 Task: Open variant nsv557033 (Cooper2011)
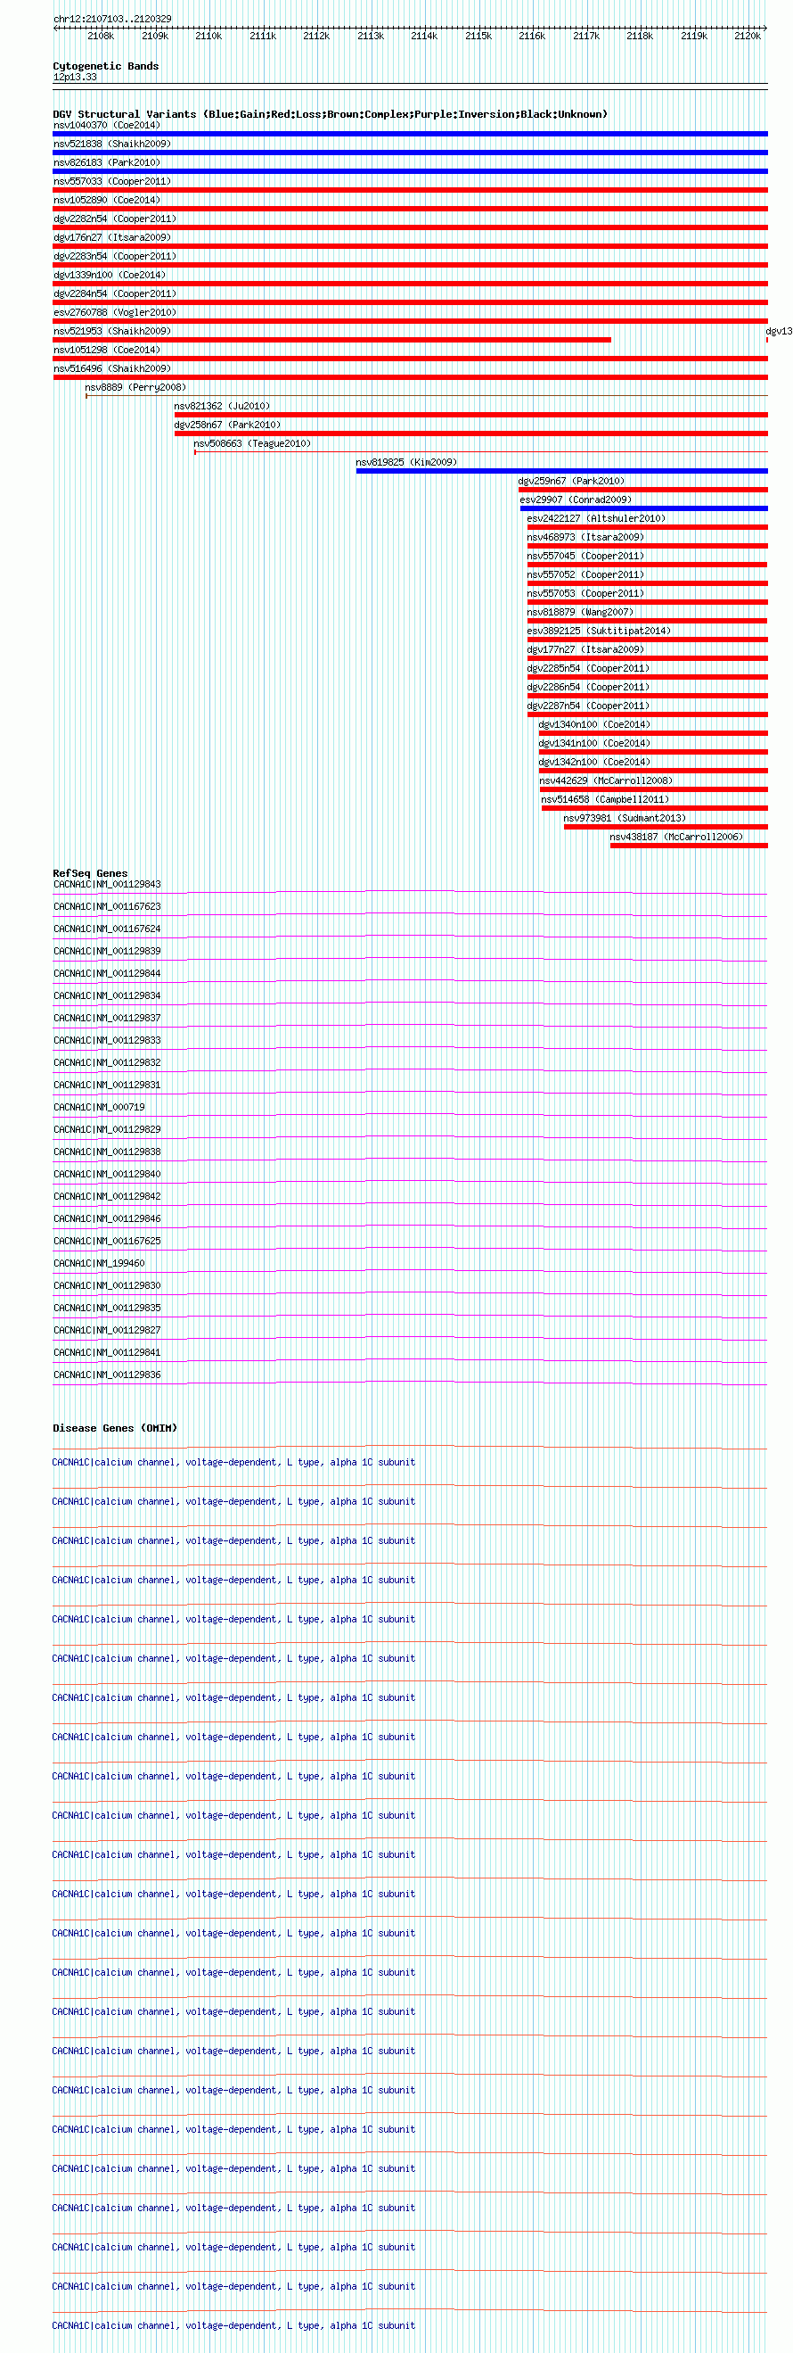112,181
